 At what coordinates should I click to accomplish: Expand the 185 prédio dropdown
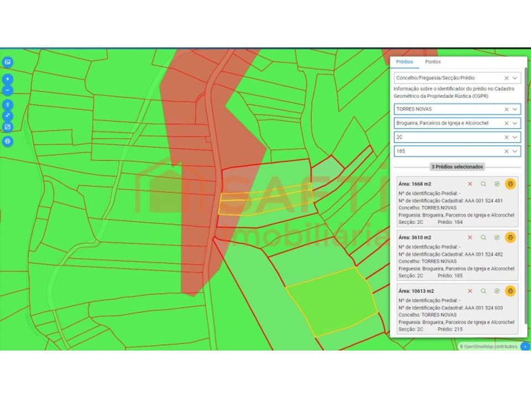(515, 151)
